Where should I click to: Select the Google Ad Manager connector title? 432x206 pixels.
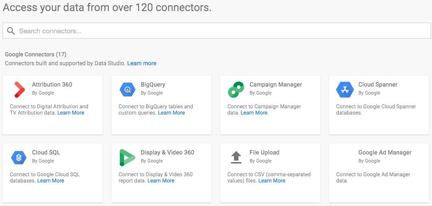point(384,152)
